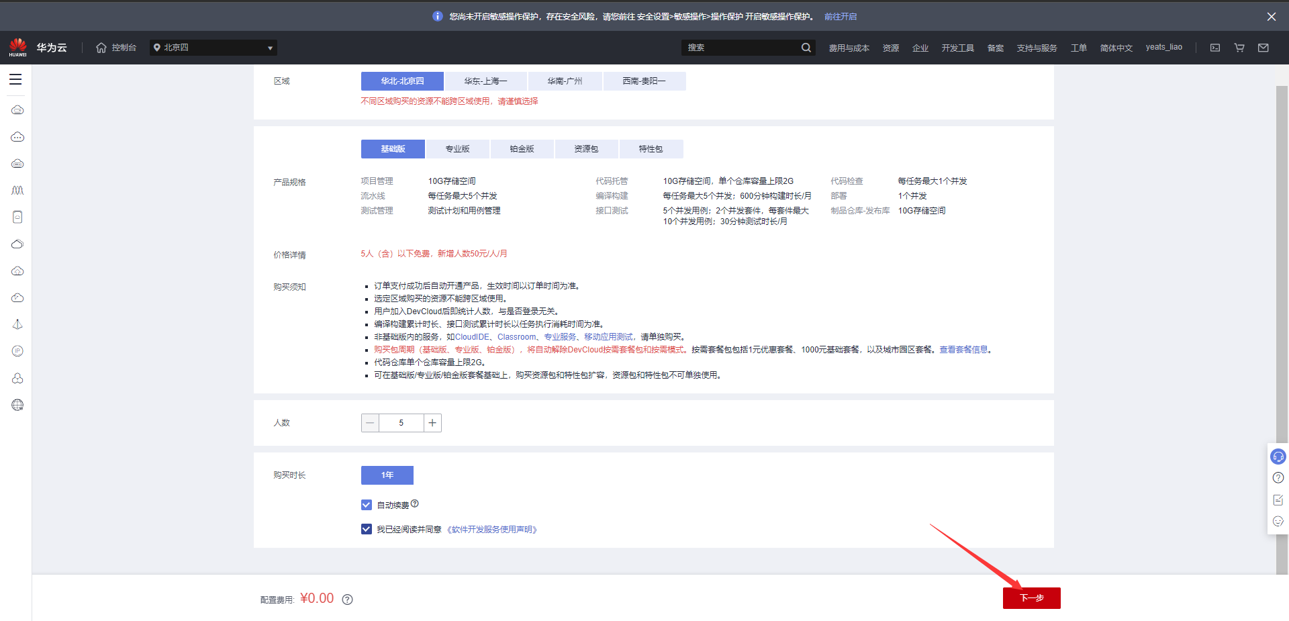The width and height of the screenshot is (1289, 621).
Task: Click the cloud with clock sidebar icon
Action: coord(17,297)
